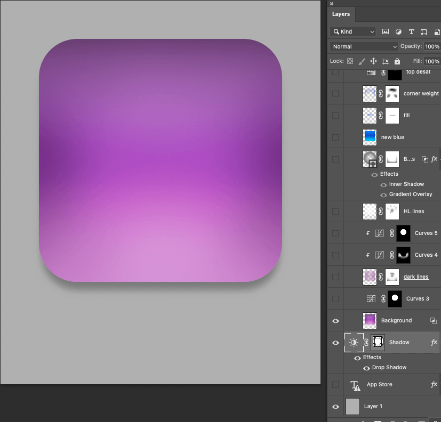
Task: Filter for shape layers icon
Action: [x=424, y=32]
